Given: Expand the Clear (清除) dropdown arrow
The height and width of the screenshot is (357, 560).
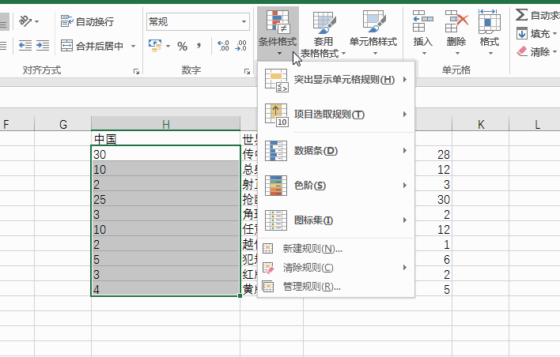Looking at the screenshot, I should pyautogui.click(x=554, y=51).
